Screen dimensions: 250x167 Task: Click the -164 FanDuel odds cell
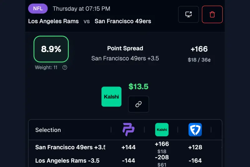pyautogui.click(x=195, y=161)
